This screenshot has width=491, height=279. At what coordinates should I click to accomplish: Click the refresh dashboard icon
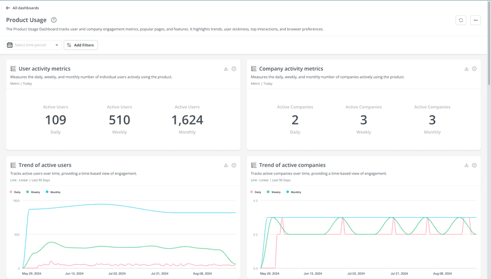[461, 20]
